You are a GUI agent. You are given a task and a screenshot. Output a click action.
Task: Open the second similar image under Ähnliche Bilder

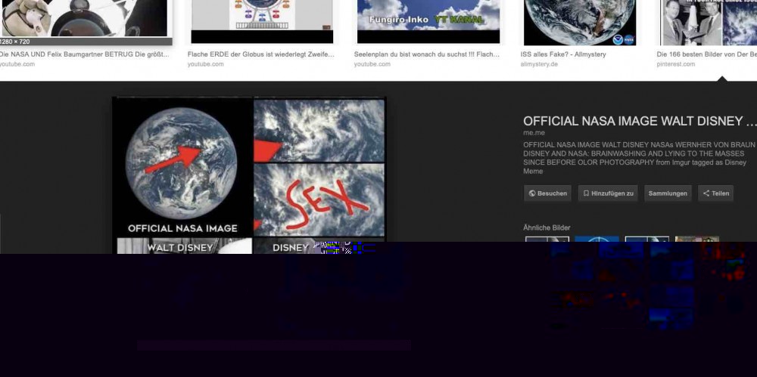597,240
